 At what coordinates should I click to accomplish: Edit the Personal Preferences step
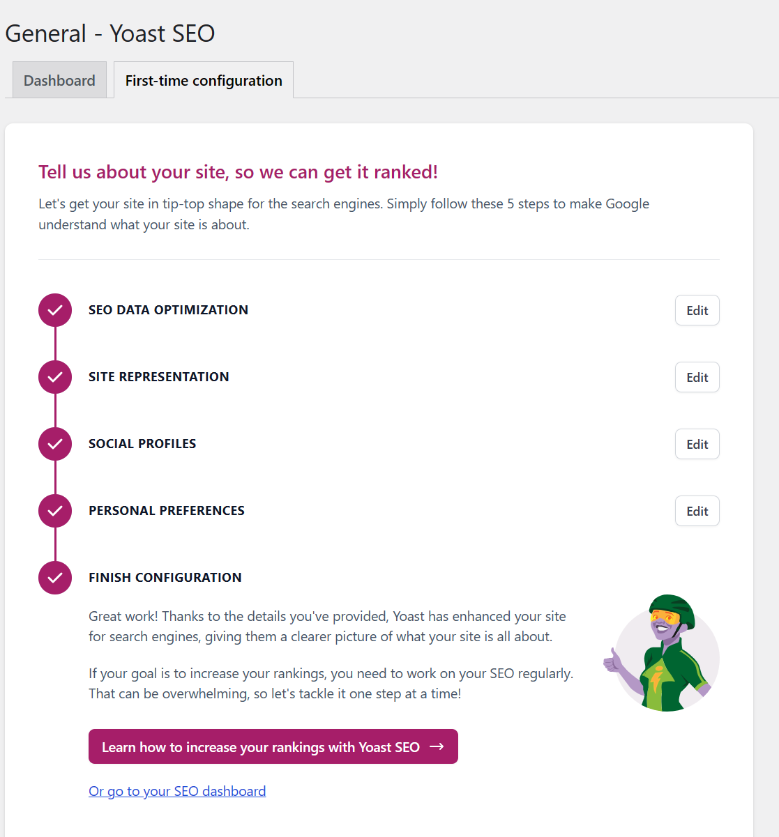pos(697,511)
